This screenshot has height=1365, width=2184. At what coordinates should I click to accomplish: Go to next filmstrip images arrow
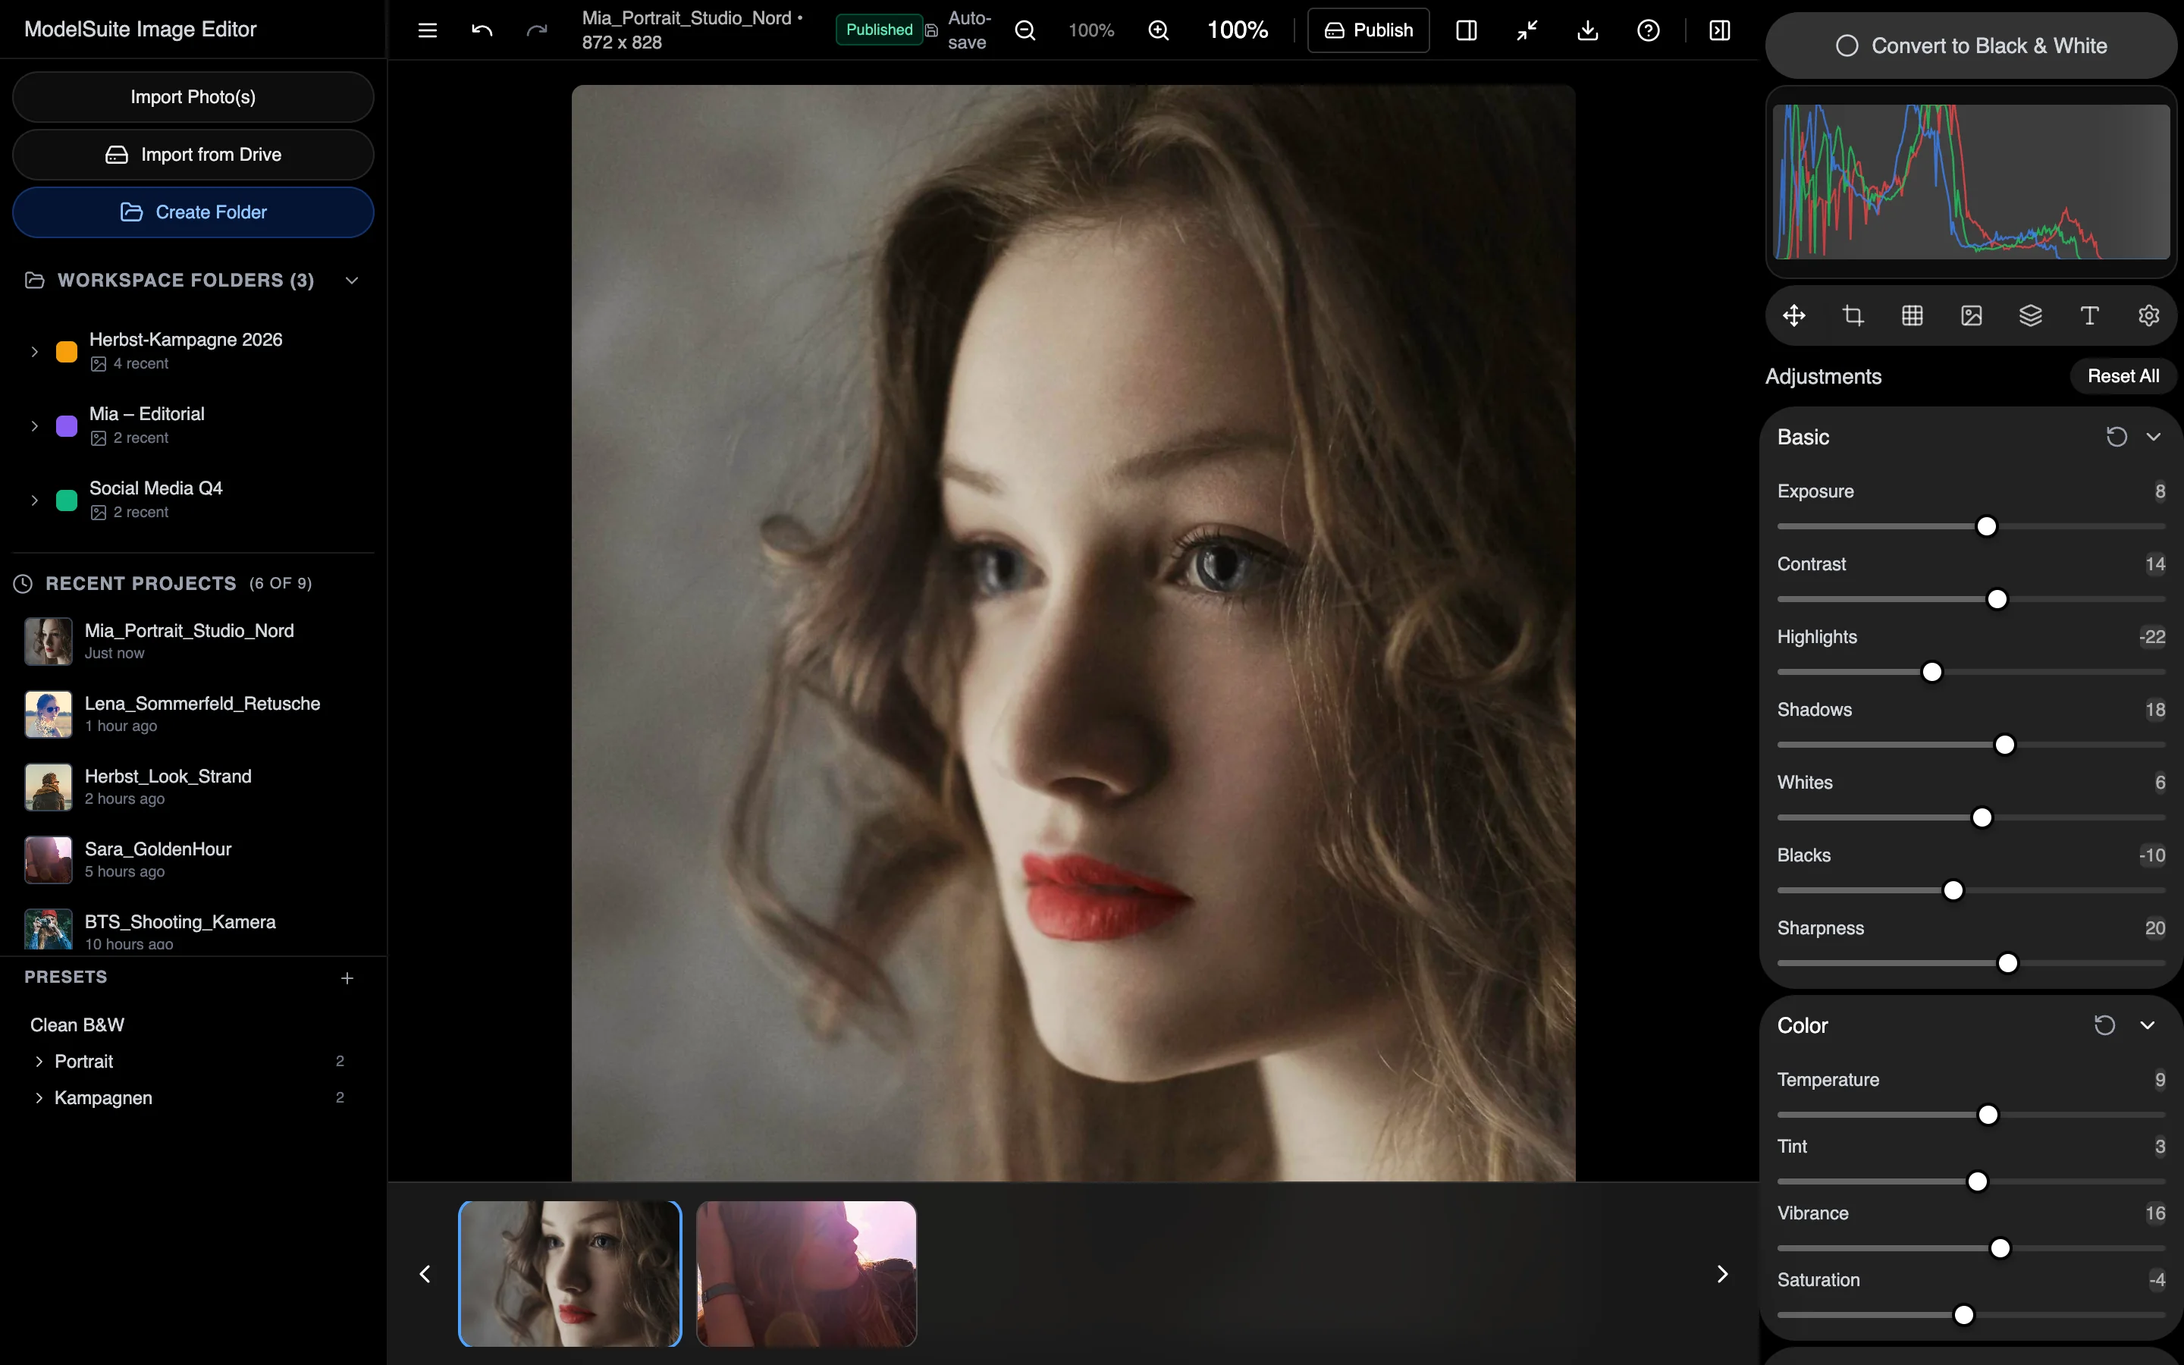click(x=1722, y=1273)
